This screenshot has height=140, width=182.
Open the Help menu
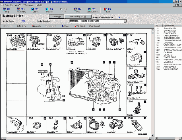tap(39, 5)
